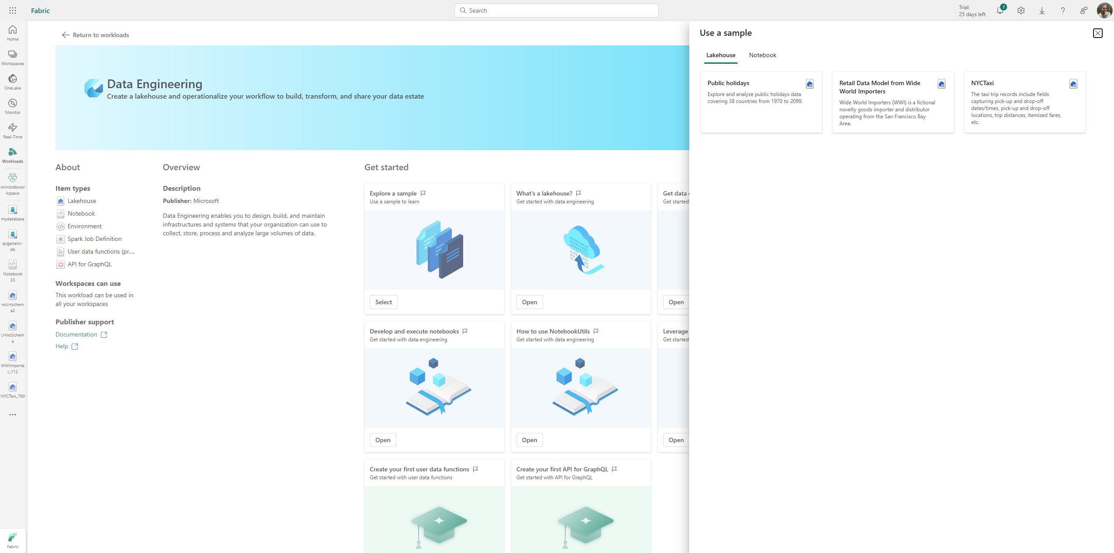Click the Notebook item type
Screen dimensions: 1114x553
click(76, 213)
